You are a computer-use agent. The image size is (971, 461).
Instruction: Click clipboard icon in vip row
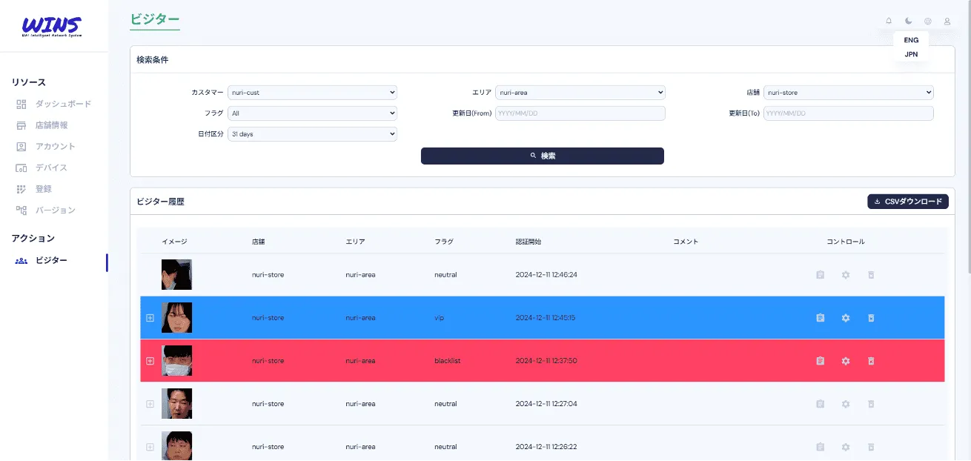(820, 318)
